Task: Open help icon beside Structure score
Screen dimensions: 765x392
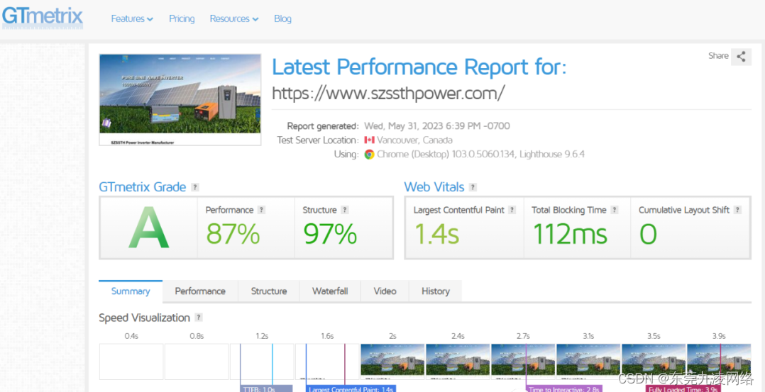Action: click(x=345, y=210)
